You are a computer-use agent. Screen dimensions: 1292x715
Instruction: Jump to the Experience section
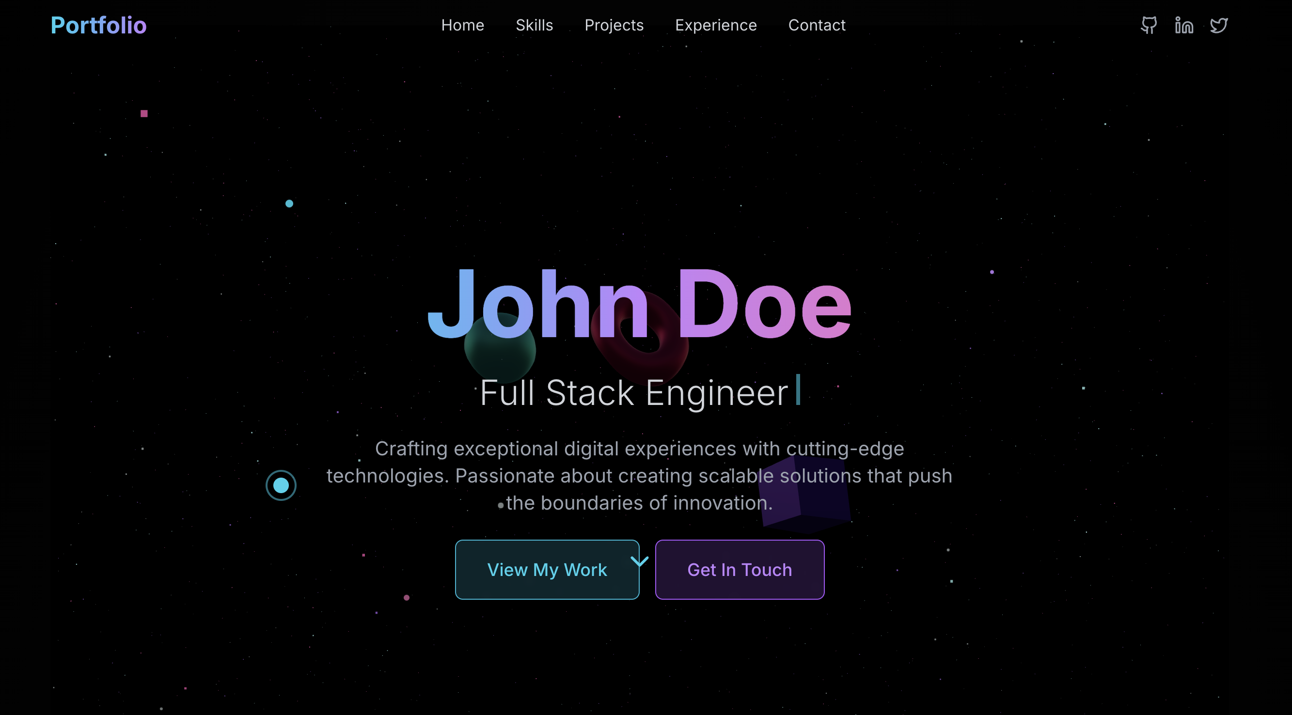click(x=716, y=25)
